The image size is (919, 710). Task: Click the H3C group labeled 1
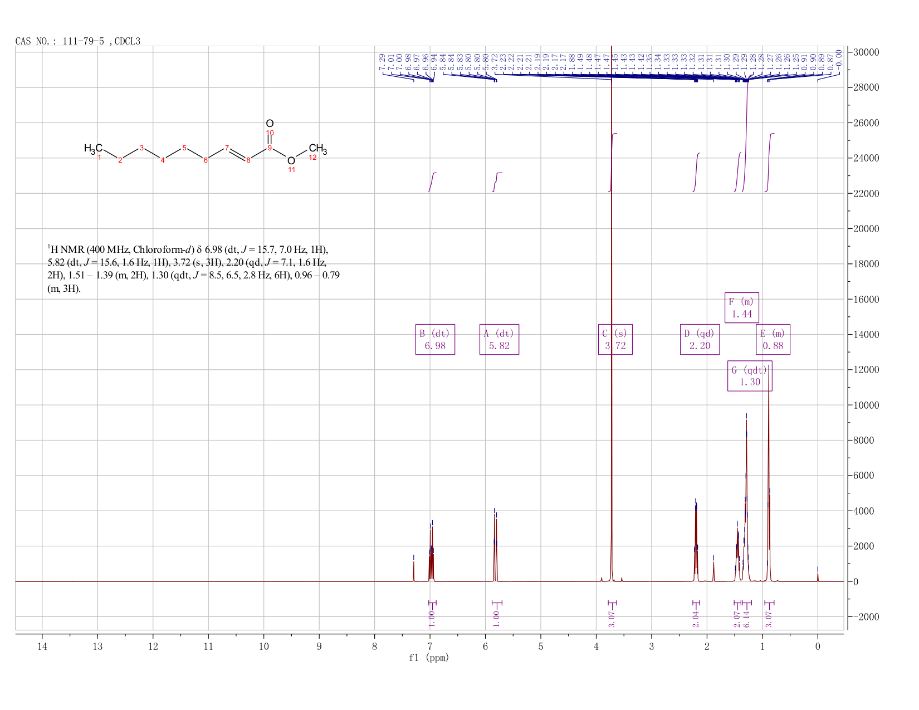tap(93, 148)
